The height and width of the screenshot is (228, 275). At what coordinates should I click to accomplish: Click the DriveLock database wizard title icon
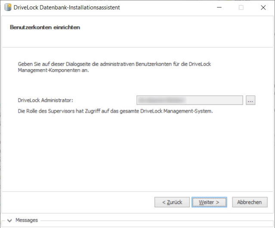pyautogui.click(x=8, y=7)
